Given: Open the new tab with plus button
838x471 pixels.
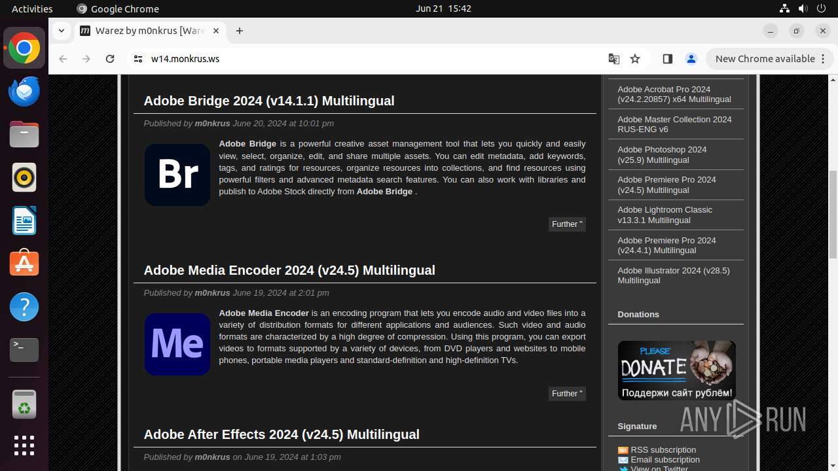Looking at the screenshot, I should coord(240,31).
